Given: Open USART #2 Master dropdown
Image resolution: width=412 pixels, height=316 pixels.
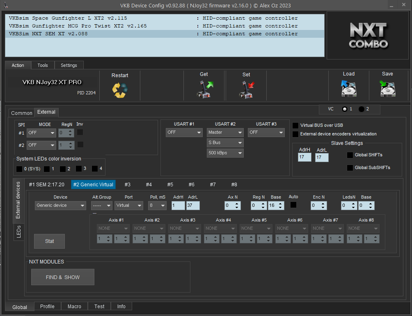Looking at the screenshot, I should [225, 133].
